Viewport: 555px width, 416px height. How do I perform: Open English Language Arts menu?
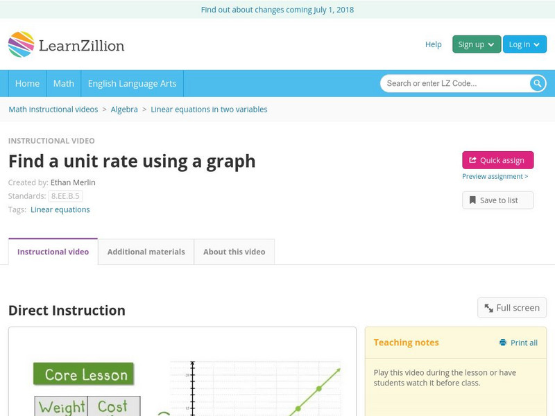pos(132,83)
